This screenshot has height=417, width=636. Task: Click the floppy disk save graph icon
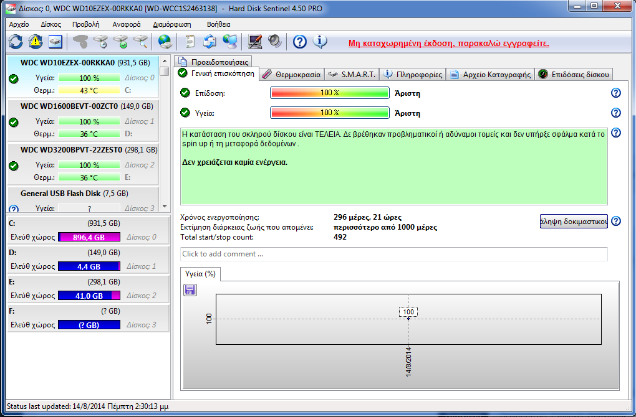[x=190, y=290]
